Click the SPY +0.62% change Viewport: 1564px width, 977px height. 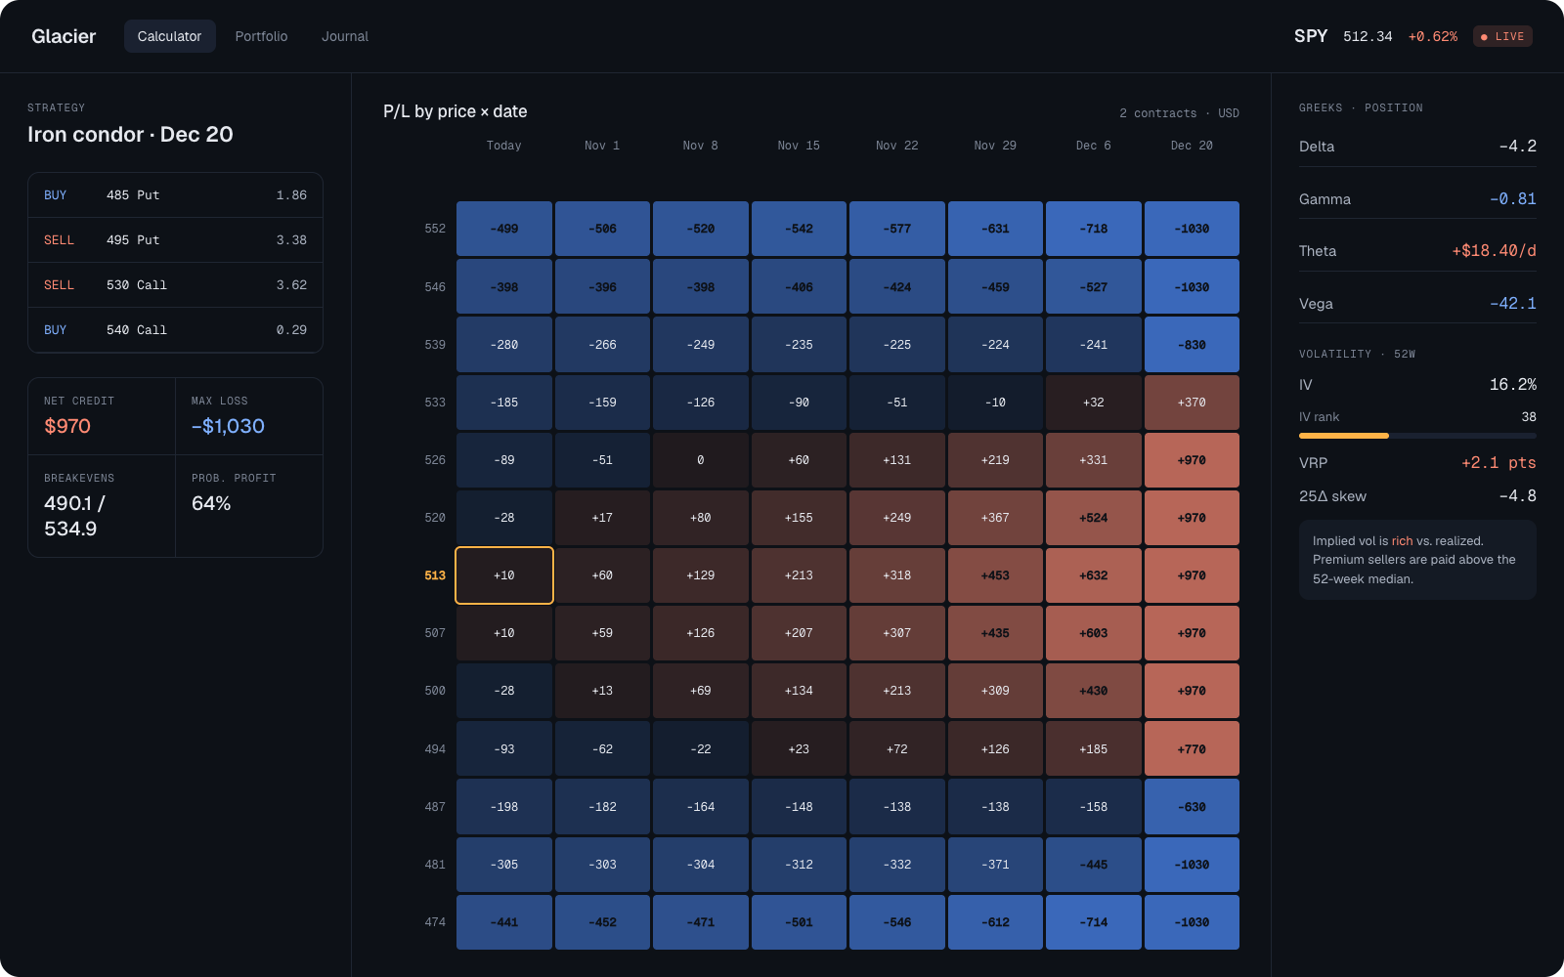click(x=1433, y=36)
